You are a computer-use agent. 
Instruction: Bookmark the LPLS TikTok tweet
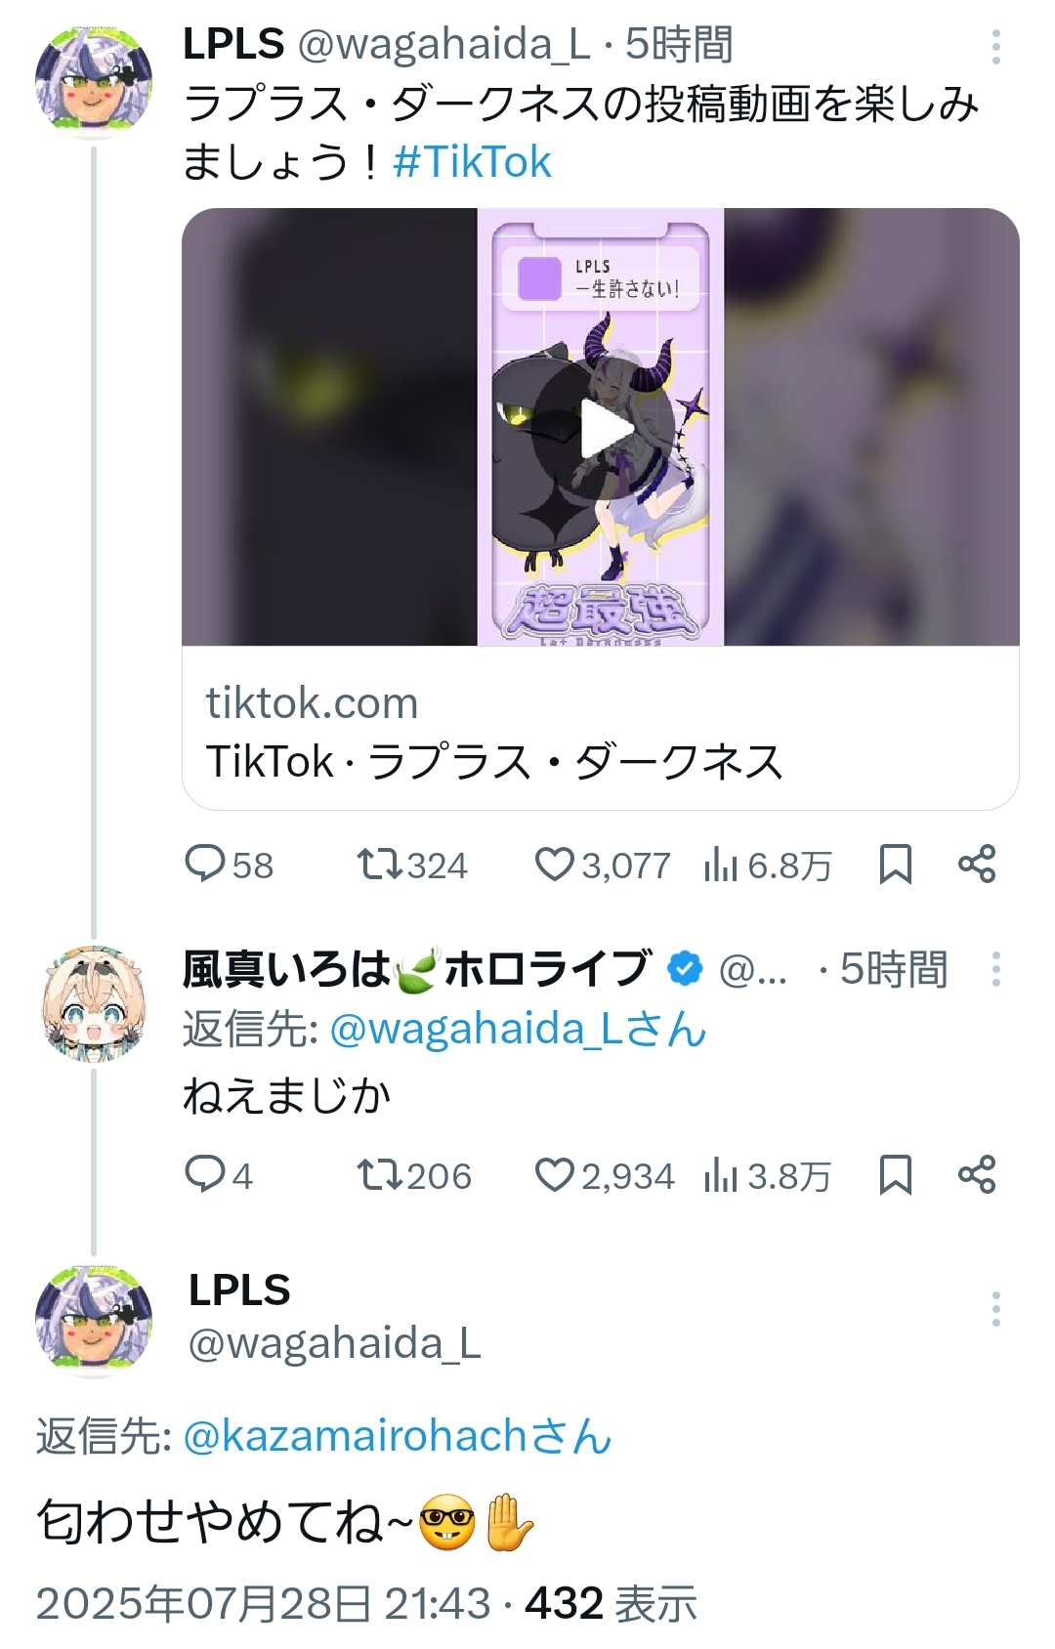coord(896,865)
